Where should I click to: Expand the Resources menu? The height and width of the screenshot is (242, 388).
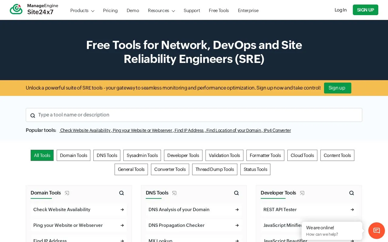[161, 11]
